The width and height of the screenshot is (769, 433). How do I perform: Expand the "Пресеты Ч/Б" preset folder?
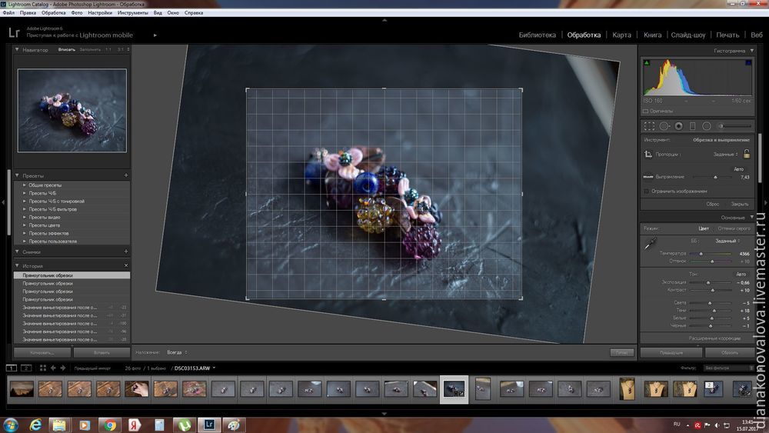coord(25,193)
